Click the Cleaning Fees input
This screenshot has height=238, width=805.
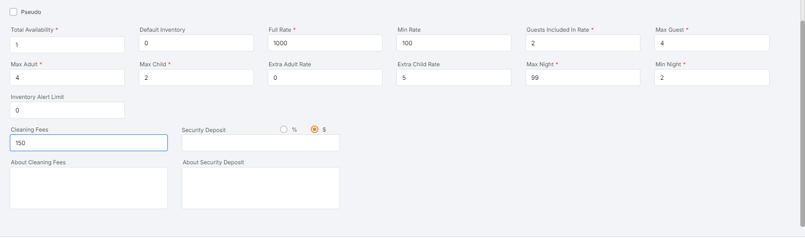[x=89, y=143]
